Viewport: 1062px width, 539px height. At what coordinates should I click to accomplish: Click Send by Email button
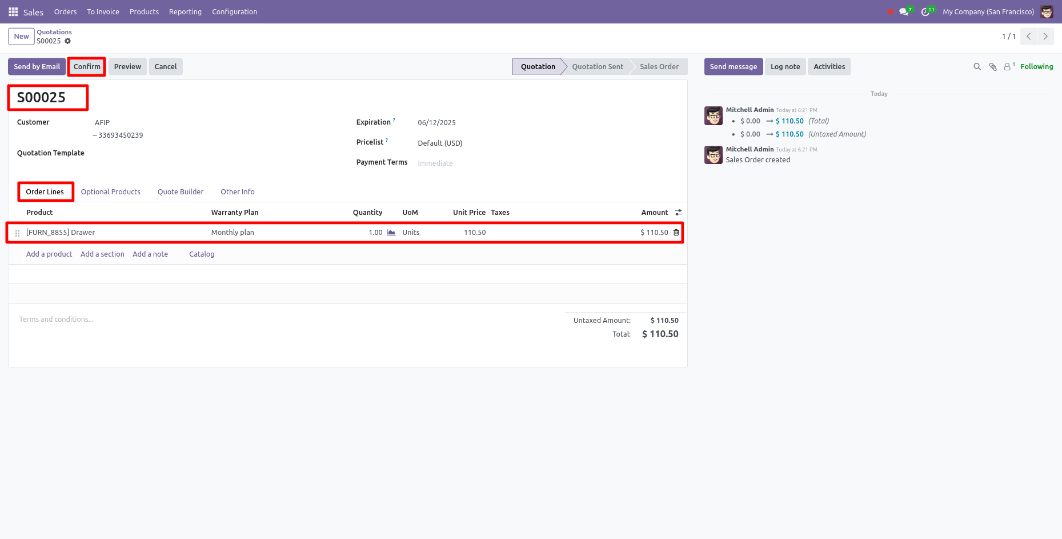pyautogui.click(x=37, y=67)
